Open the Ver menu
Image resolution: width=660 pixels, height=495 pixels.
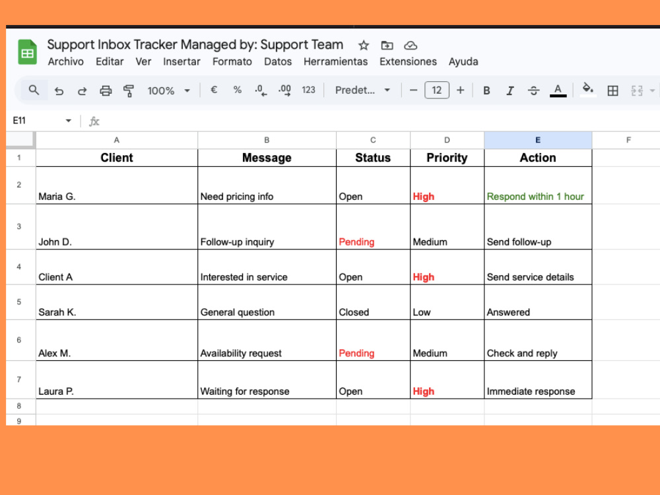coord(143,61)
